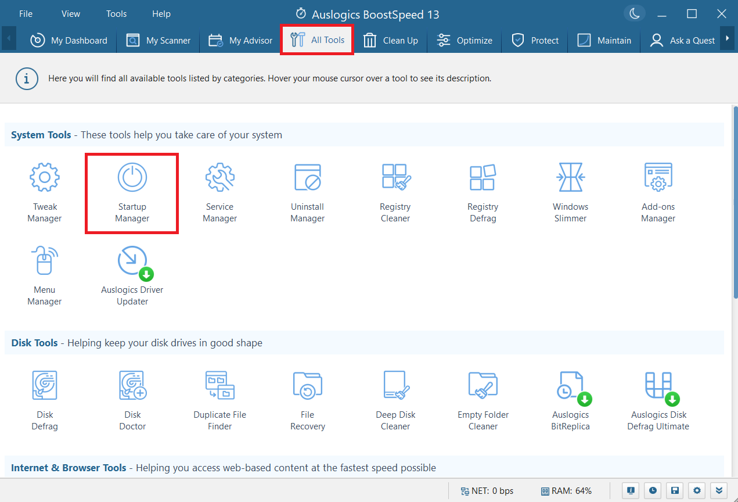Click the System Tools heading

41,135
